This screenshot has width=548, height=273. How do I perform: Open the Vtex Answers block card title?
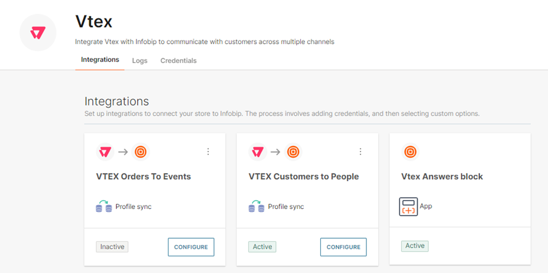[442, 176]
